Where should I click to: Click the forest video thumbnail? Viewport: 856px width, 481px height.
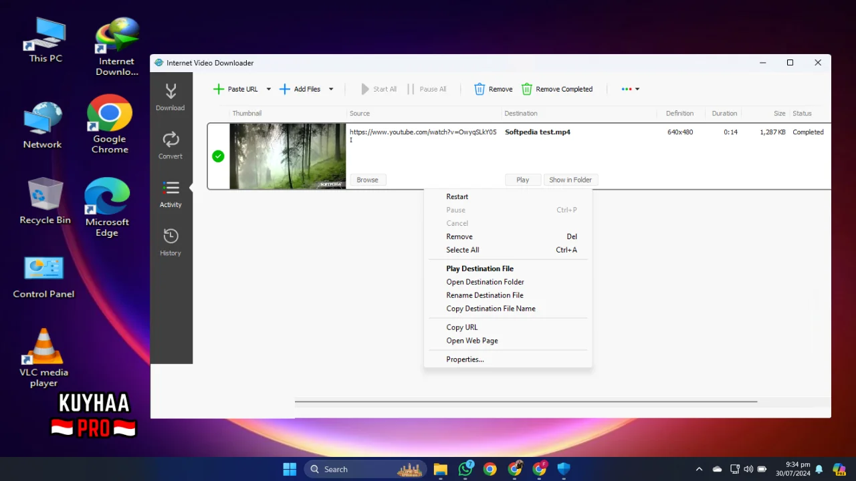pos(288,156)
